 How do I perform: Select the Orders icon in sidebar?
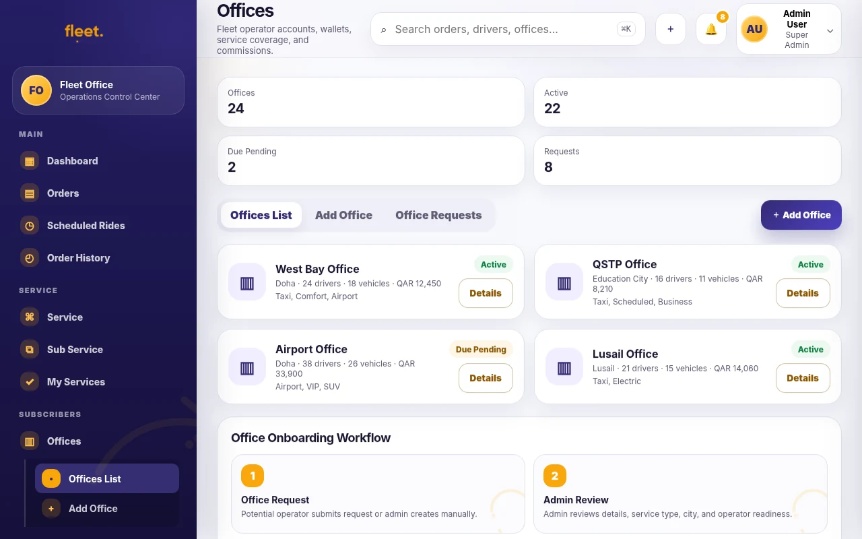(x=30, y=193)
